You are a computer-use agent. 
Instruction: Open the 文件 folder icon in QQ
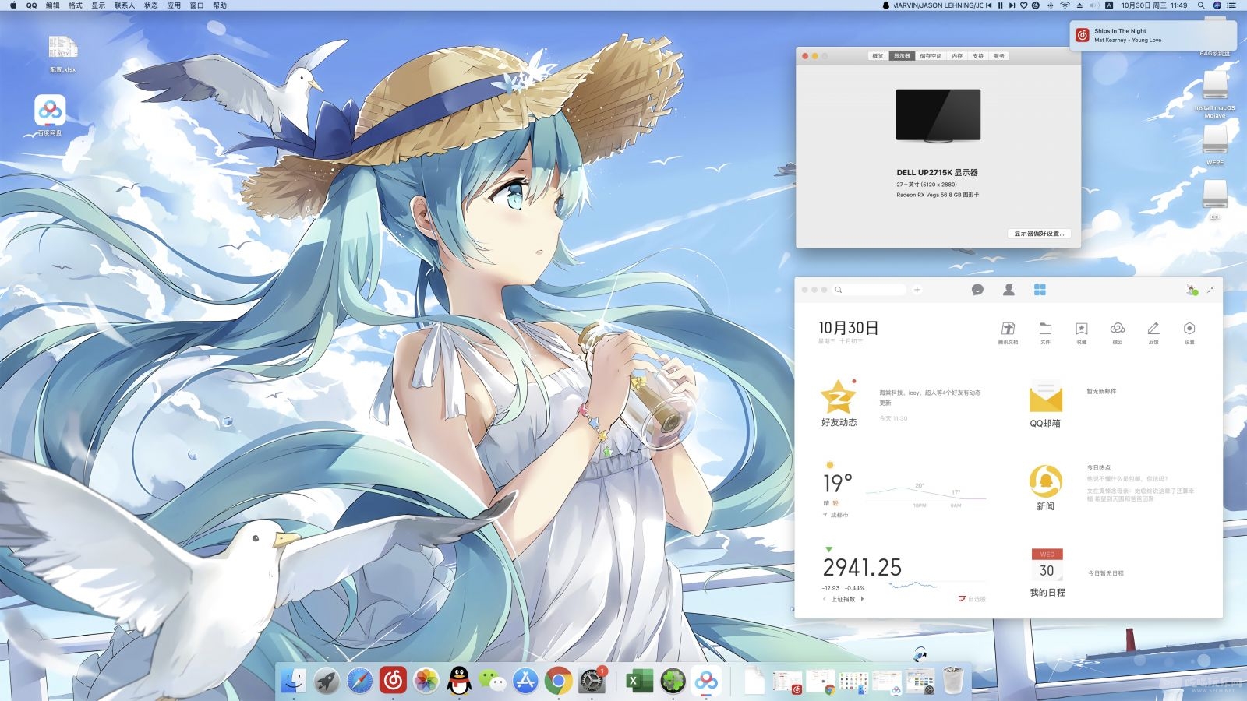[1045, 333]
